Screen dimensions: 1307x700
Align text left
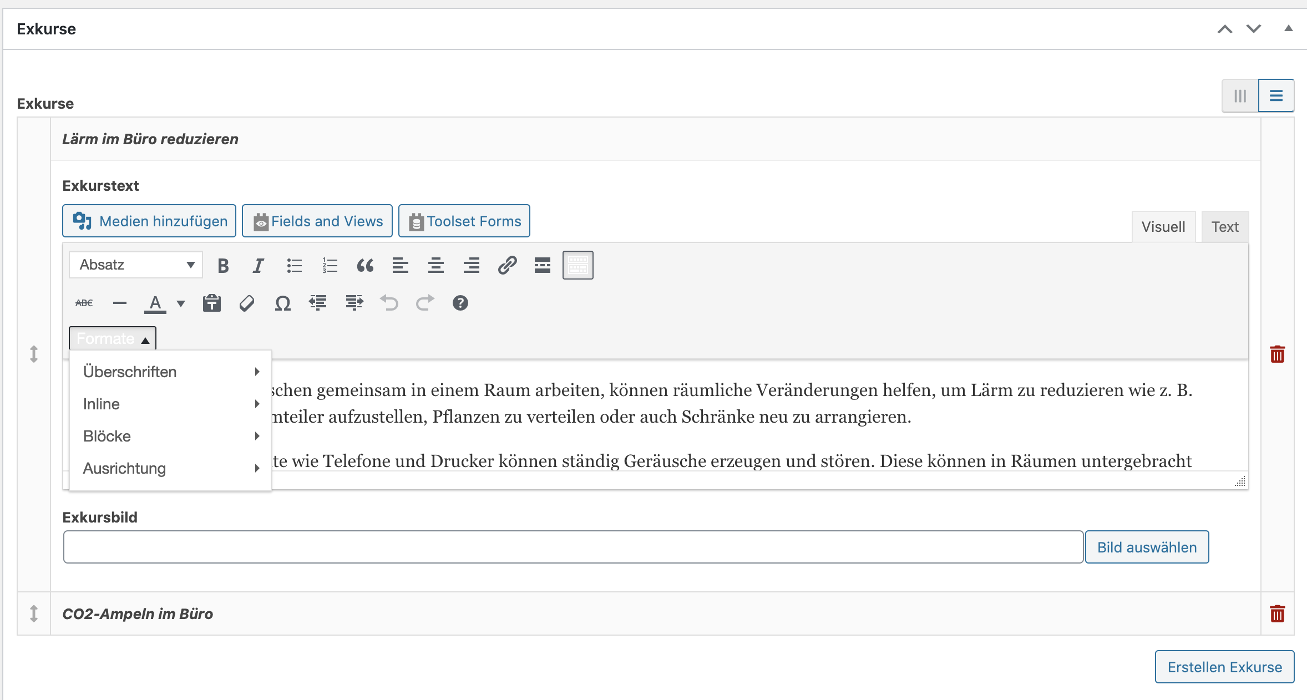point(401,266)
